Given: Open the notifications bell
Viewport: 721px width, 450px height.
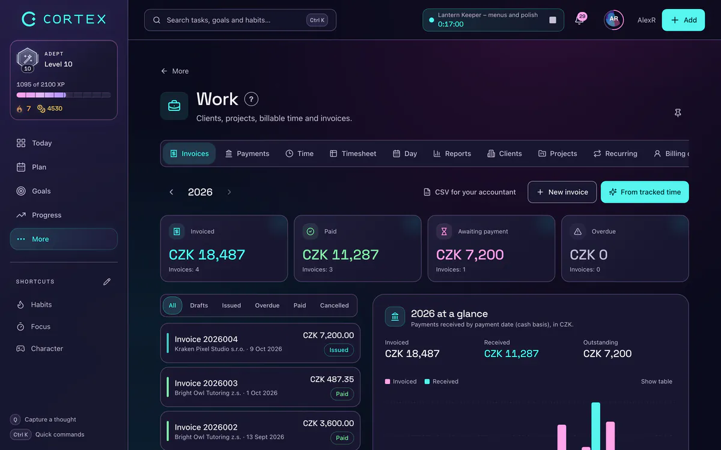Looking at the screenshot, I should click(579, 20).
